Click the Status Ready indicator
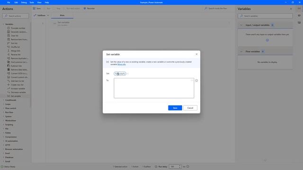Viewport: 303px width, 170px height. [8, 167]
